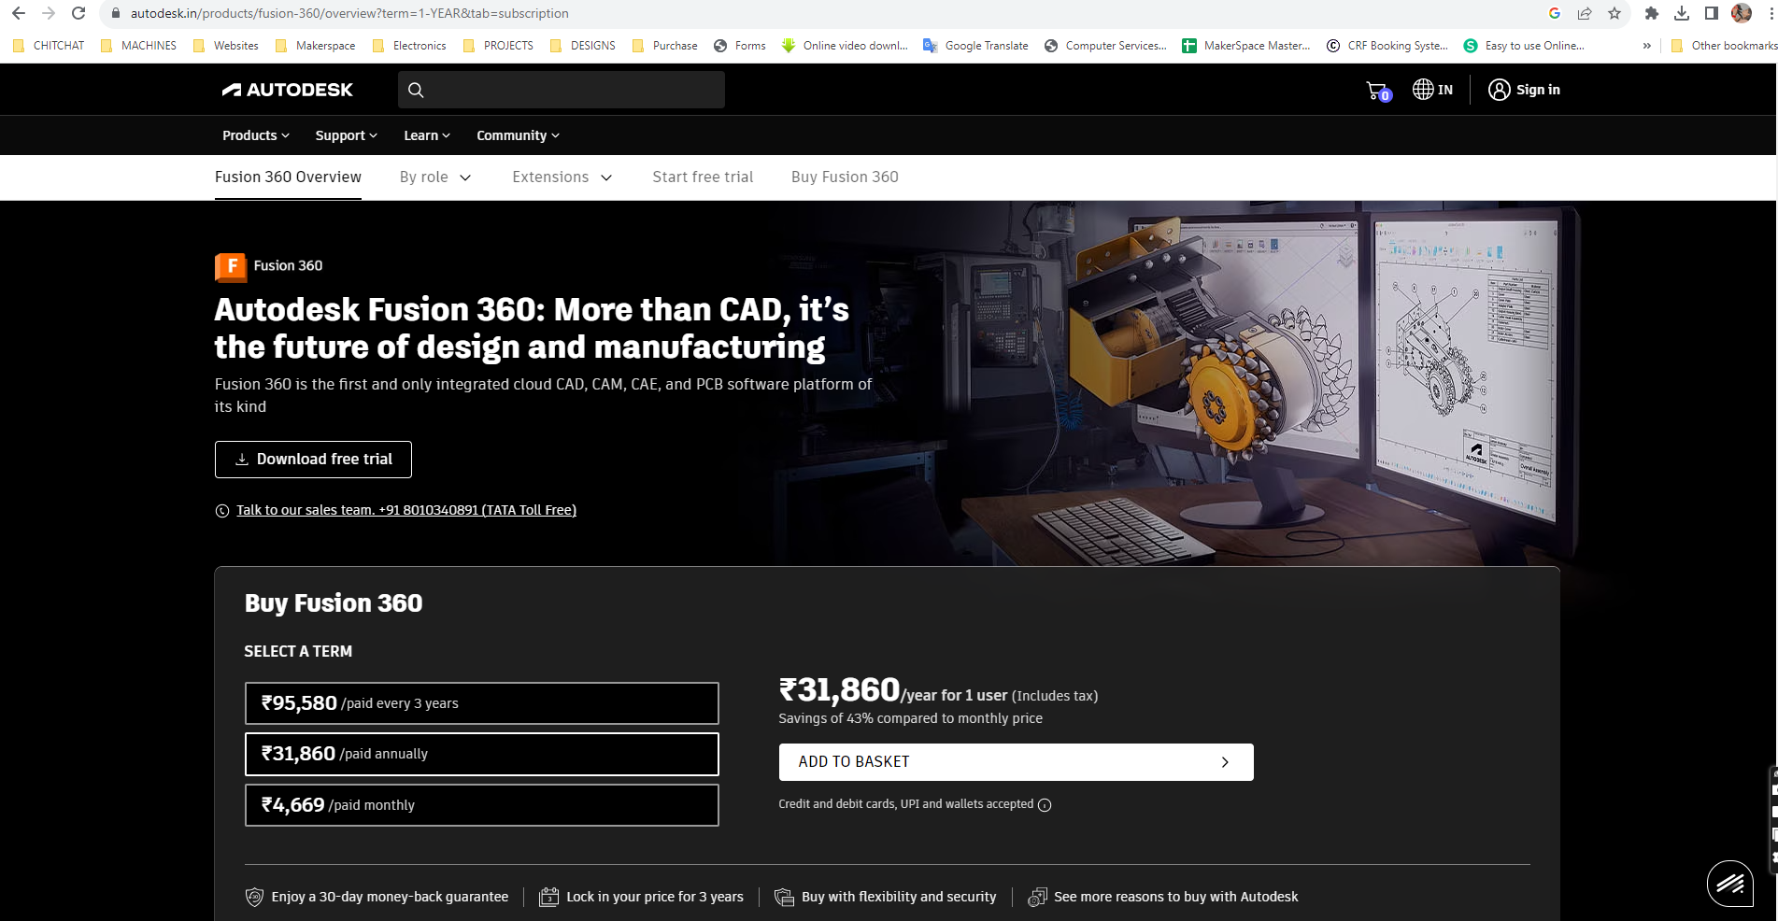Click Buy with flexibility and security text

(x=899, y=897)
